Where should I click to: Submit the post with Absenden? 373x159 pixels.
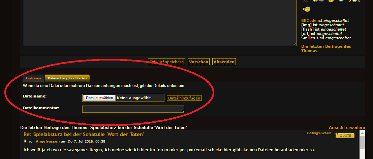(224, 62)
